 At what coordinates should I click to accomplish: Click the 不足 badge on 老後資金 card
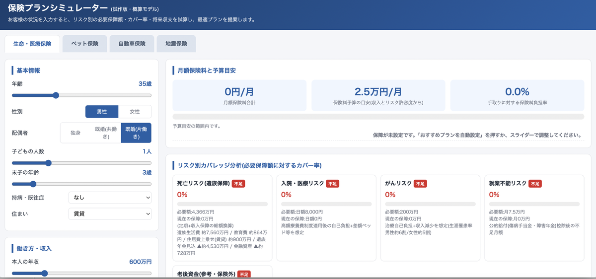point(244,274)
